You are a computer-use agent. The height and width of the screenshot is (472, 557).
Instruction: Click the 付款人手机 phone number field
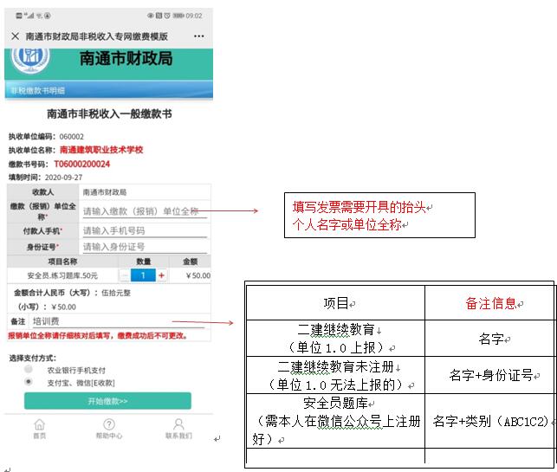(143, 231)
